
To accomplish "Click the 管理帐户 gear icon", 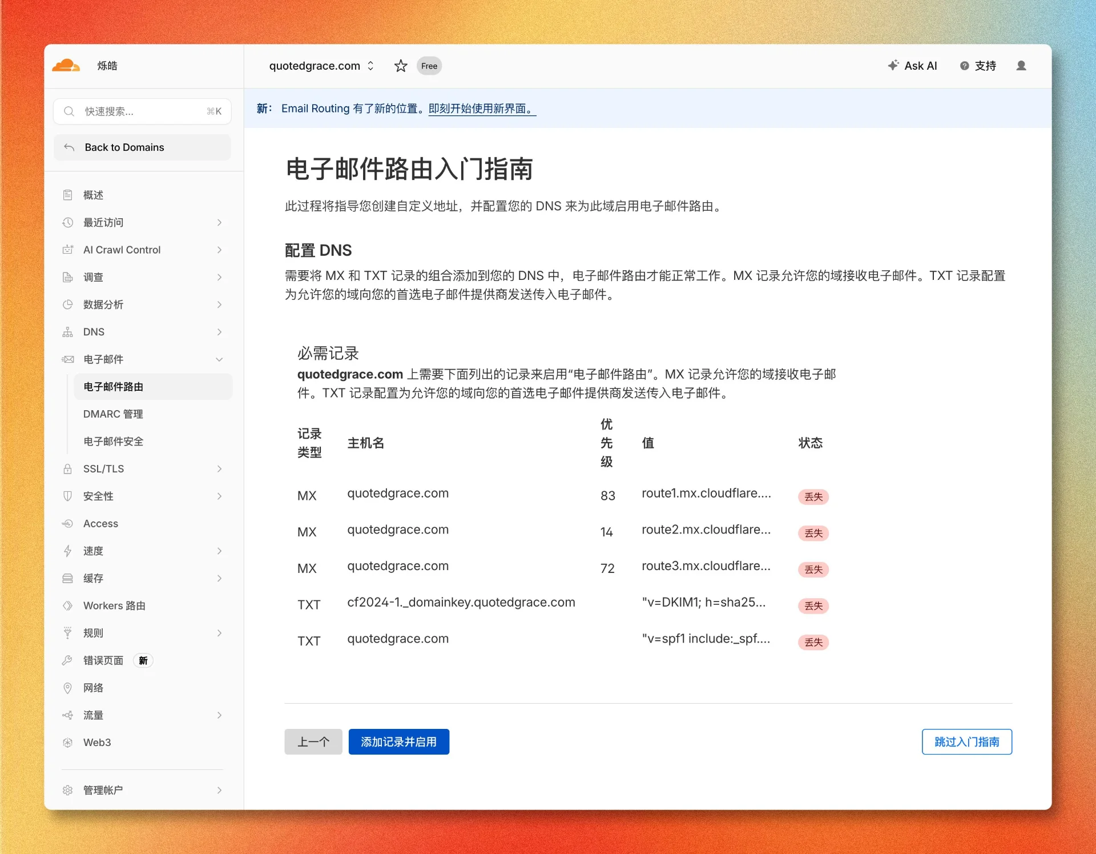I will (x=67, y=790).
